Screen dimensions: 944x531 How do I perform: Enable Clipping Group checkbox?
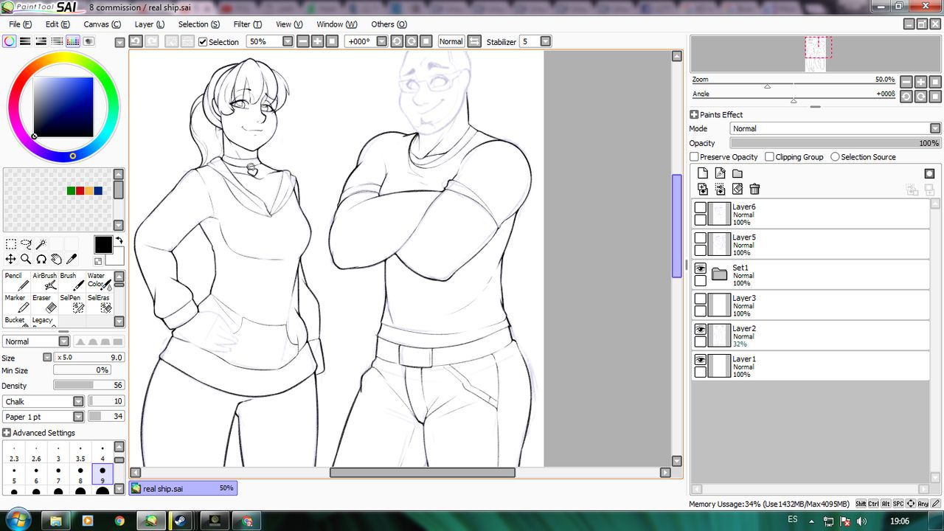(769, 157)
